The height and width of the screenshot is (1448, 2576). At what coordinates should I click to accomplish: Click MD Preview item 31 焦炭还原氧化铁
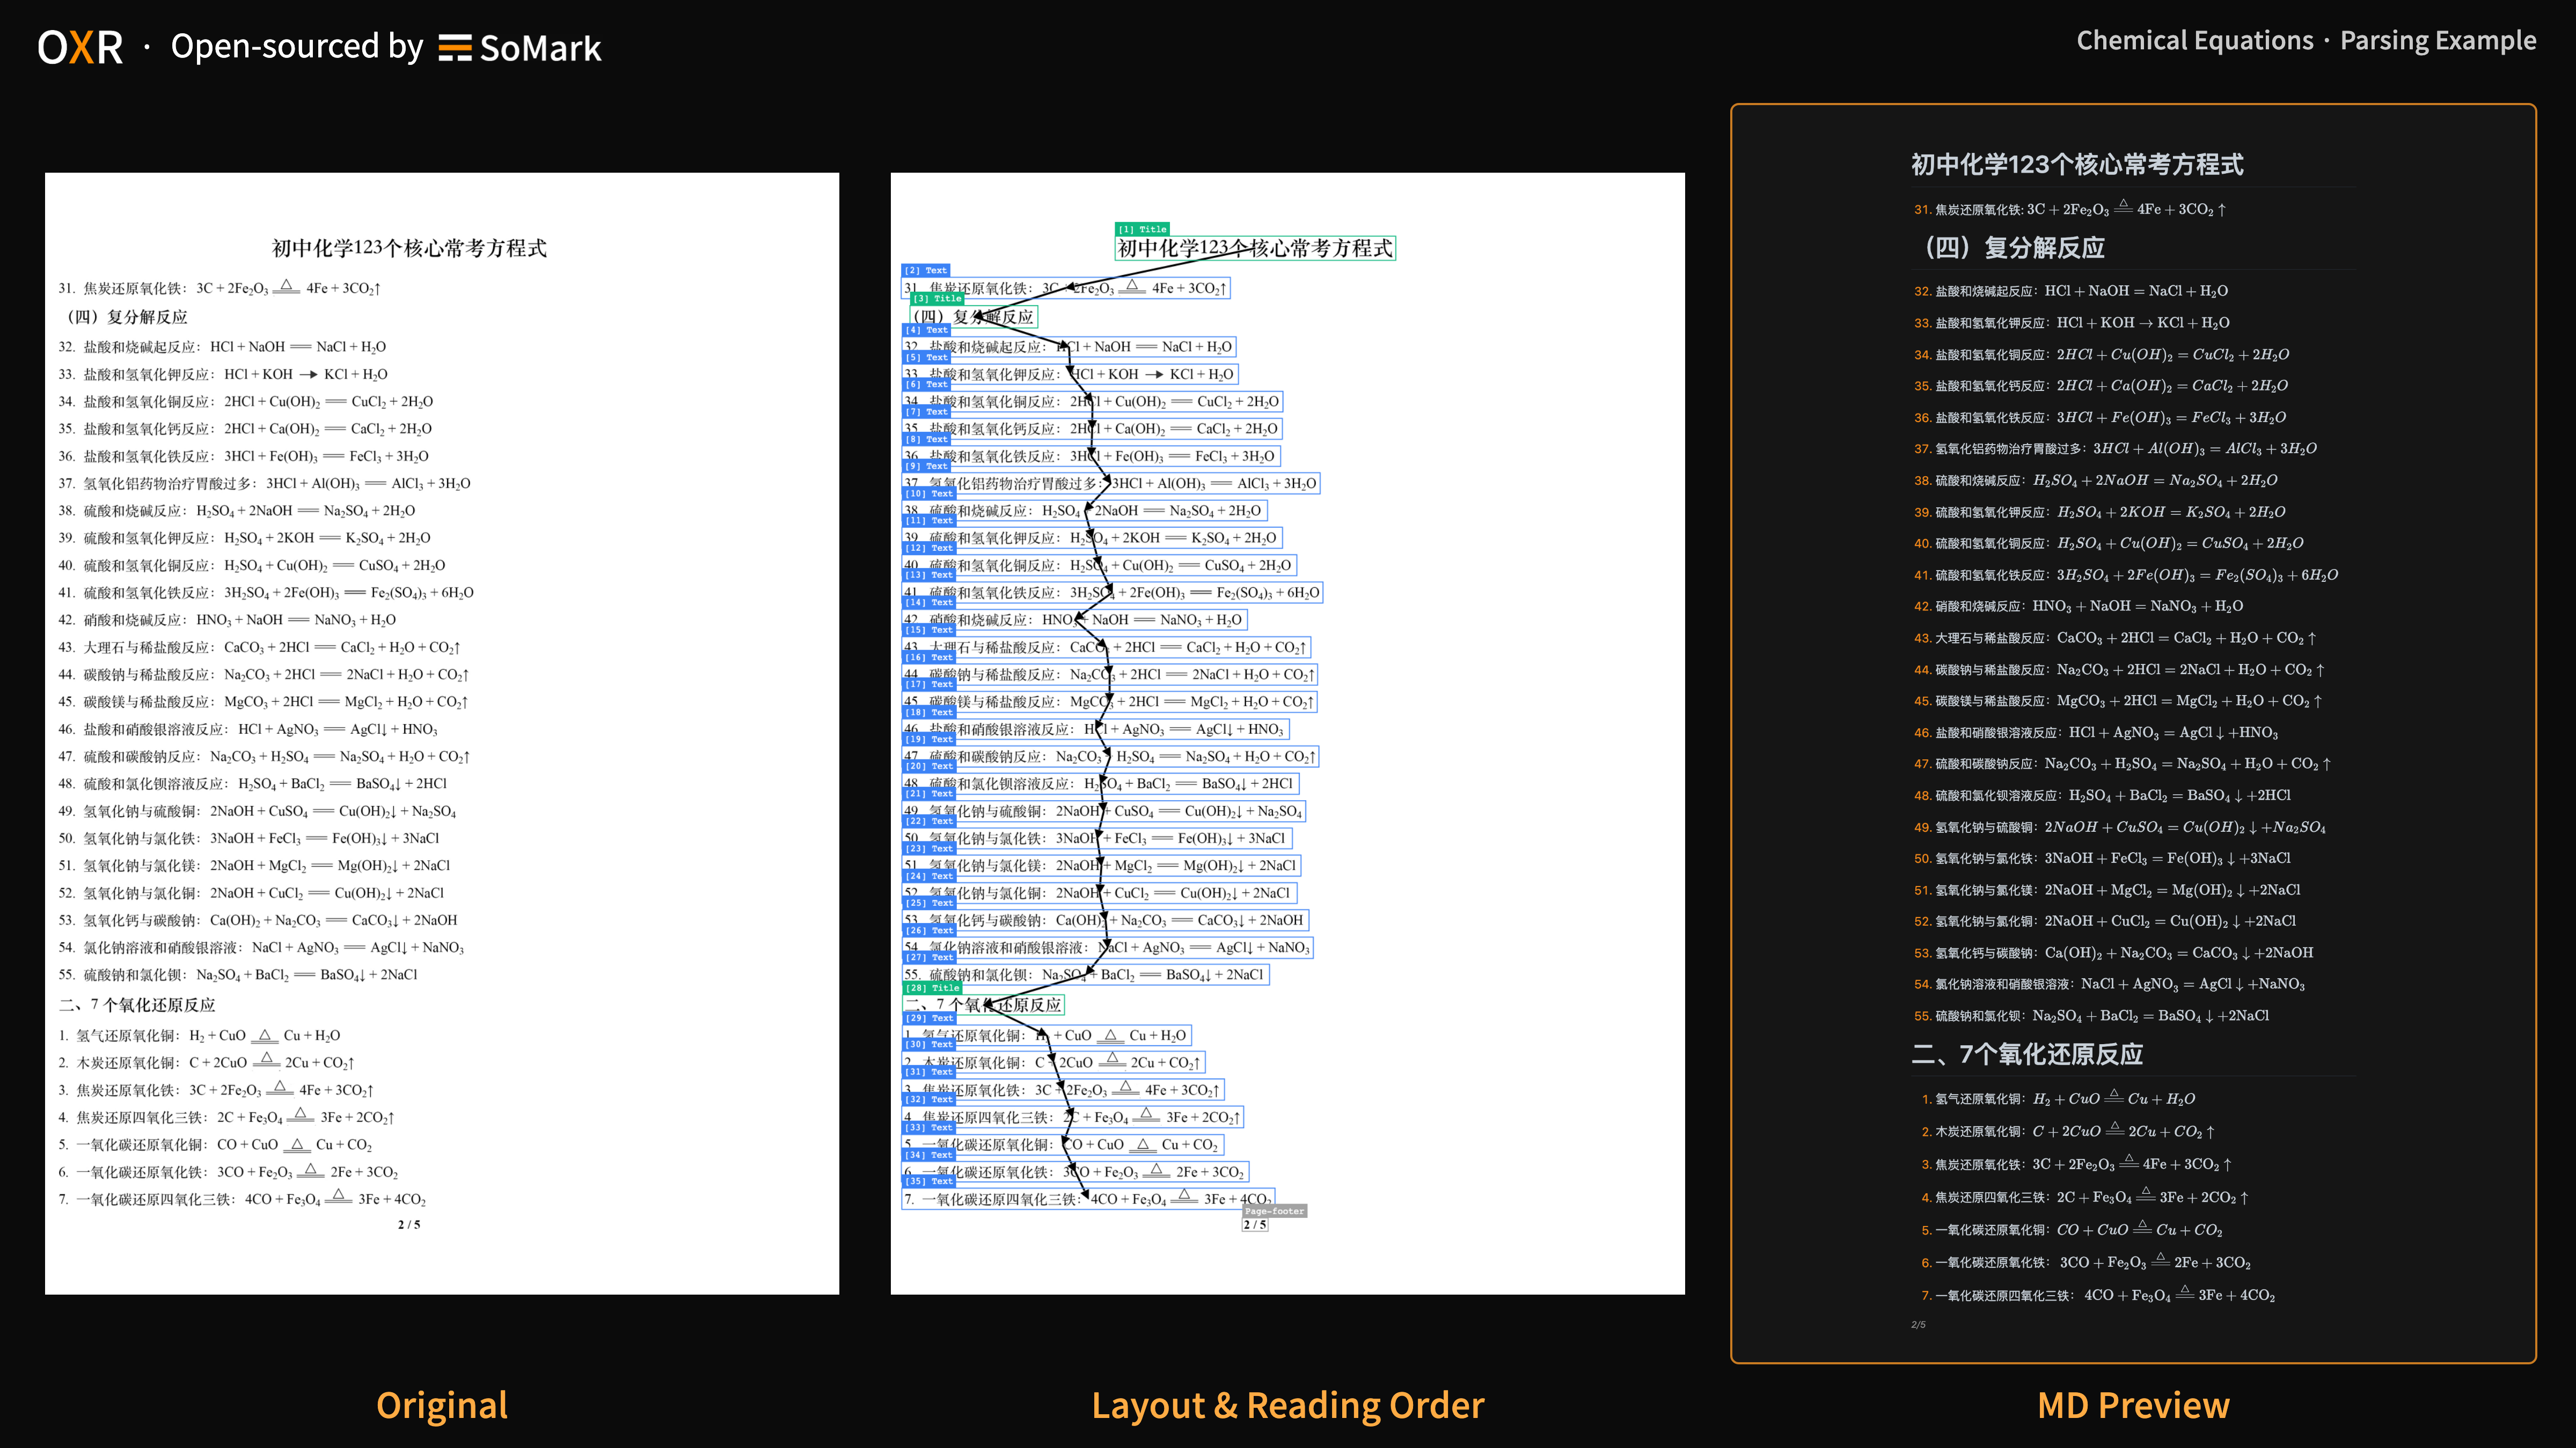pos(2070,209)
